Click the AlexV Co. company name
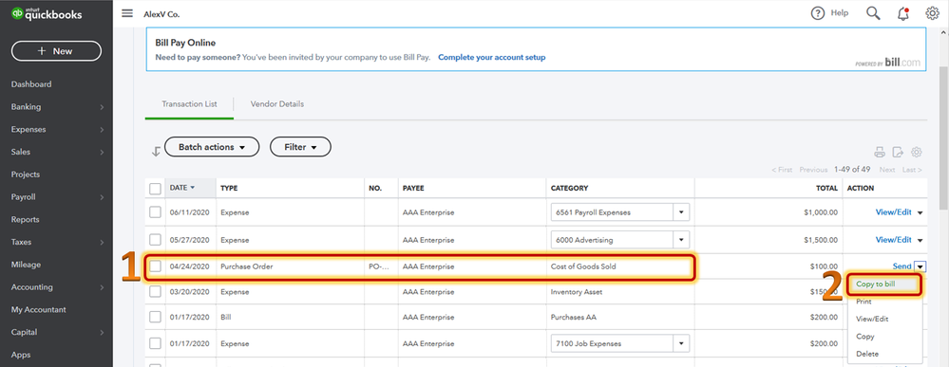This screenshot has width=949, height=367. click(161, 14)
